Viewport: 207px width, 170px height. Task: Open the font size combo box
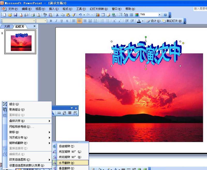[x=45, y=21]
